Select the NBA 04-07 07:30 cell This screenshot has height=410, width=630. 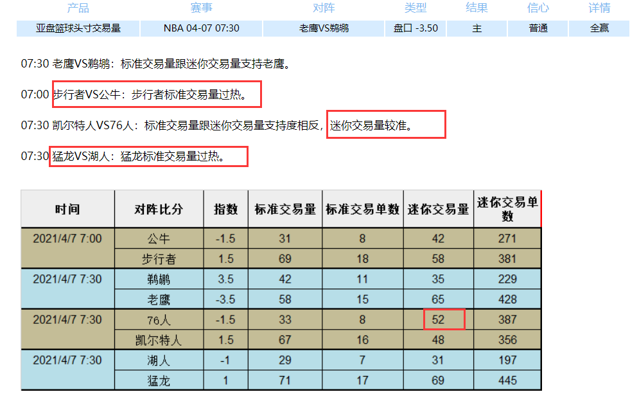(x=201, y=28)
